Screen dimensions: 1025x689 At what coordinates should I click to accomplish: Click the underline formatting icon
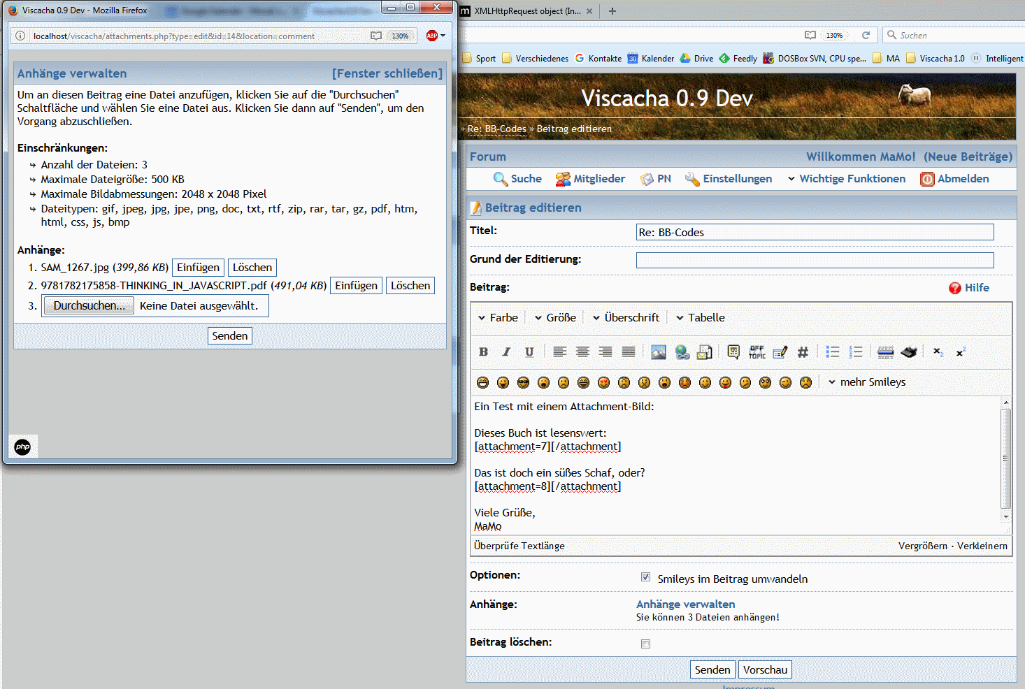click(529, 352)
